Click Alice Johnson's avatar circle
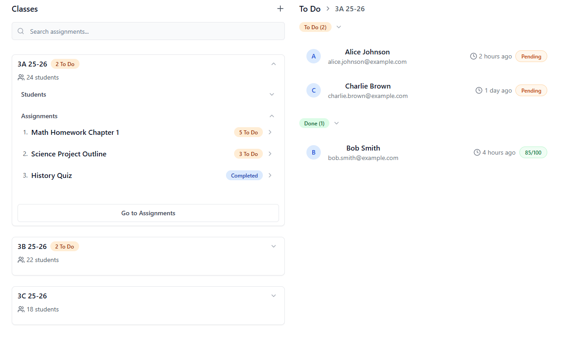The height and width of the screenshot is (342, 576). 313,56
